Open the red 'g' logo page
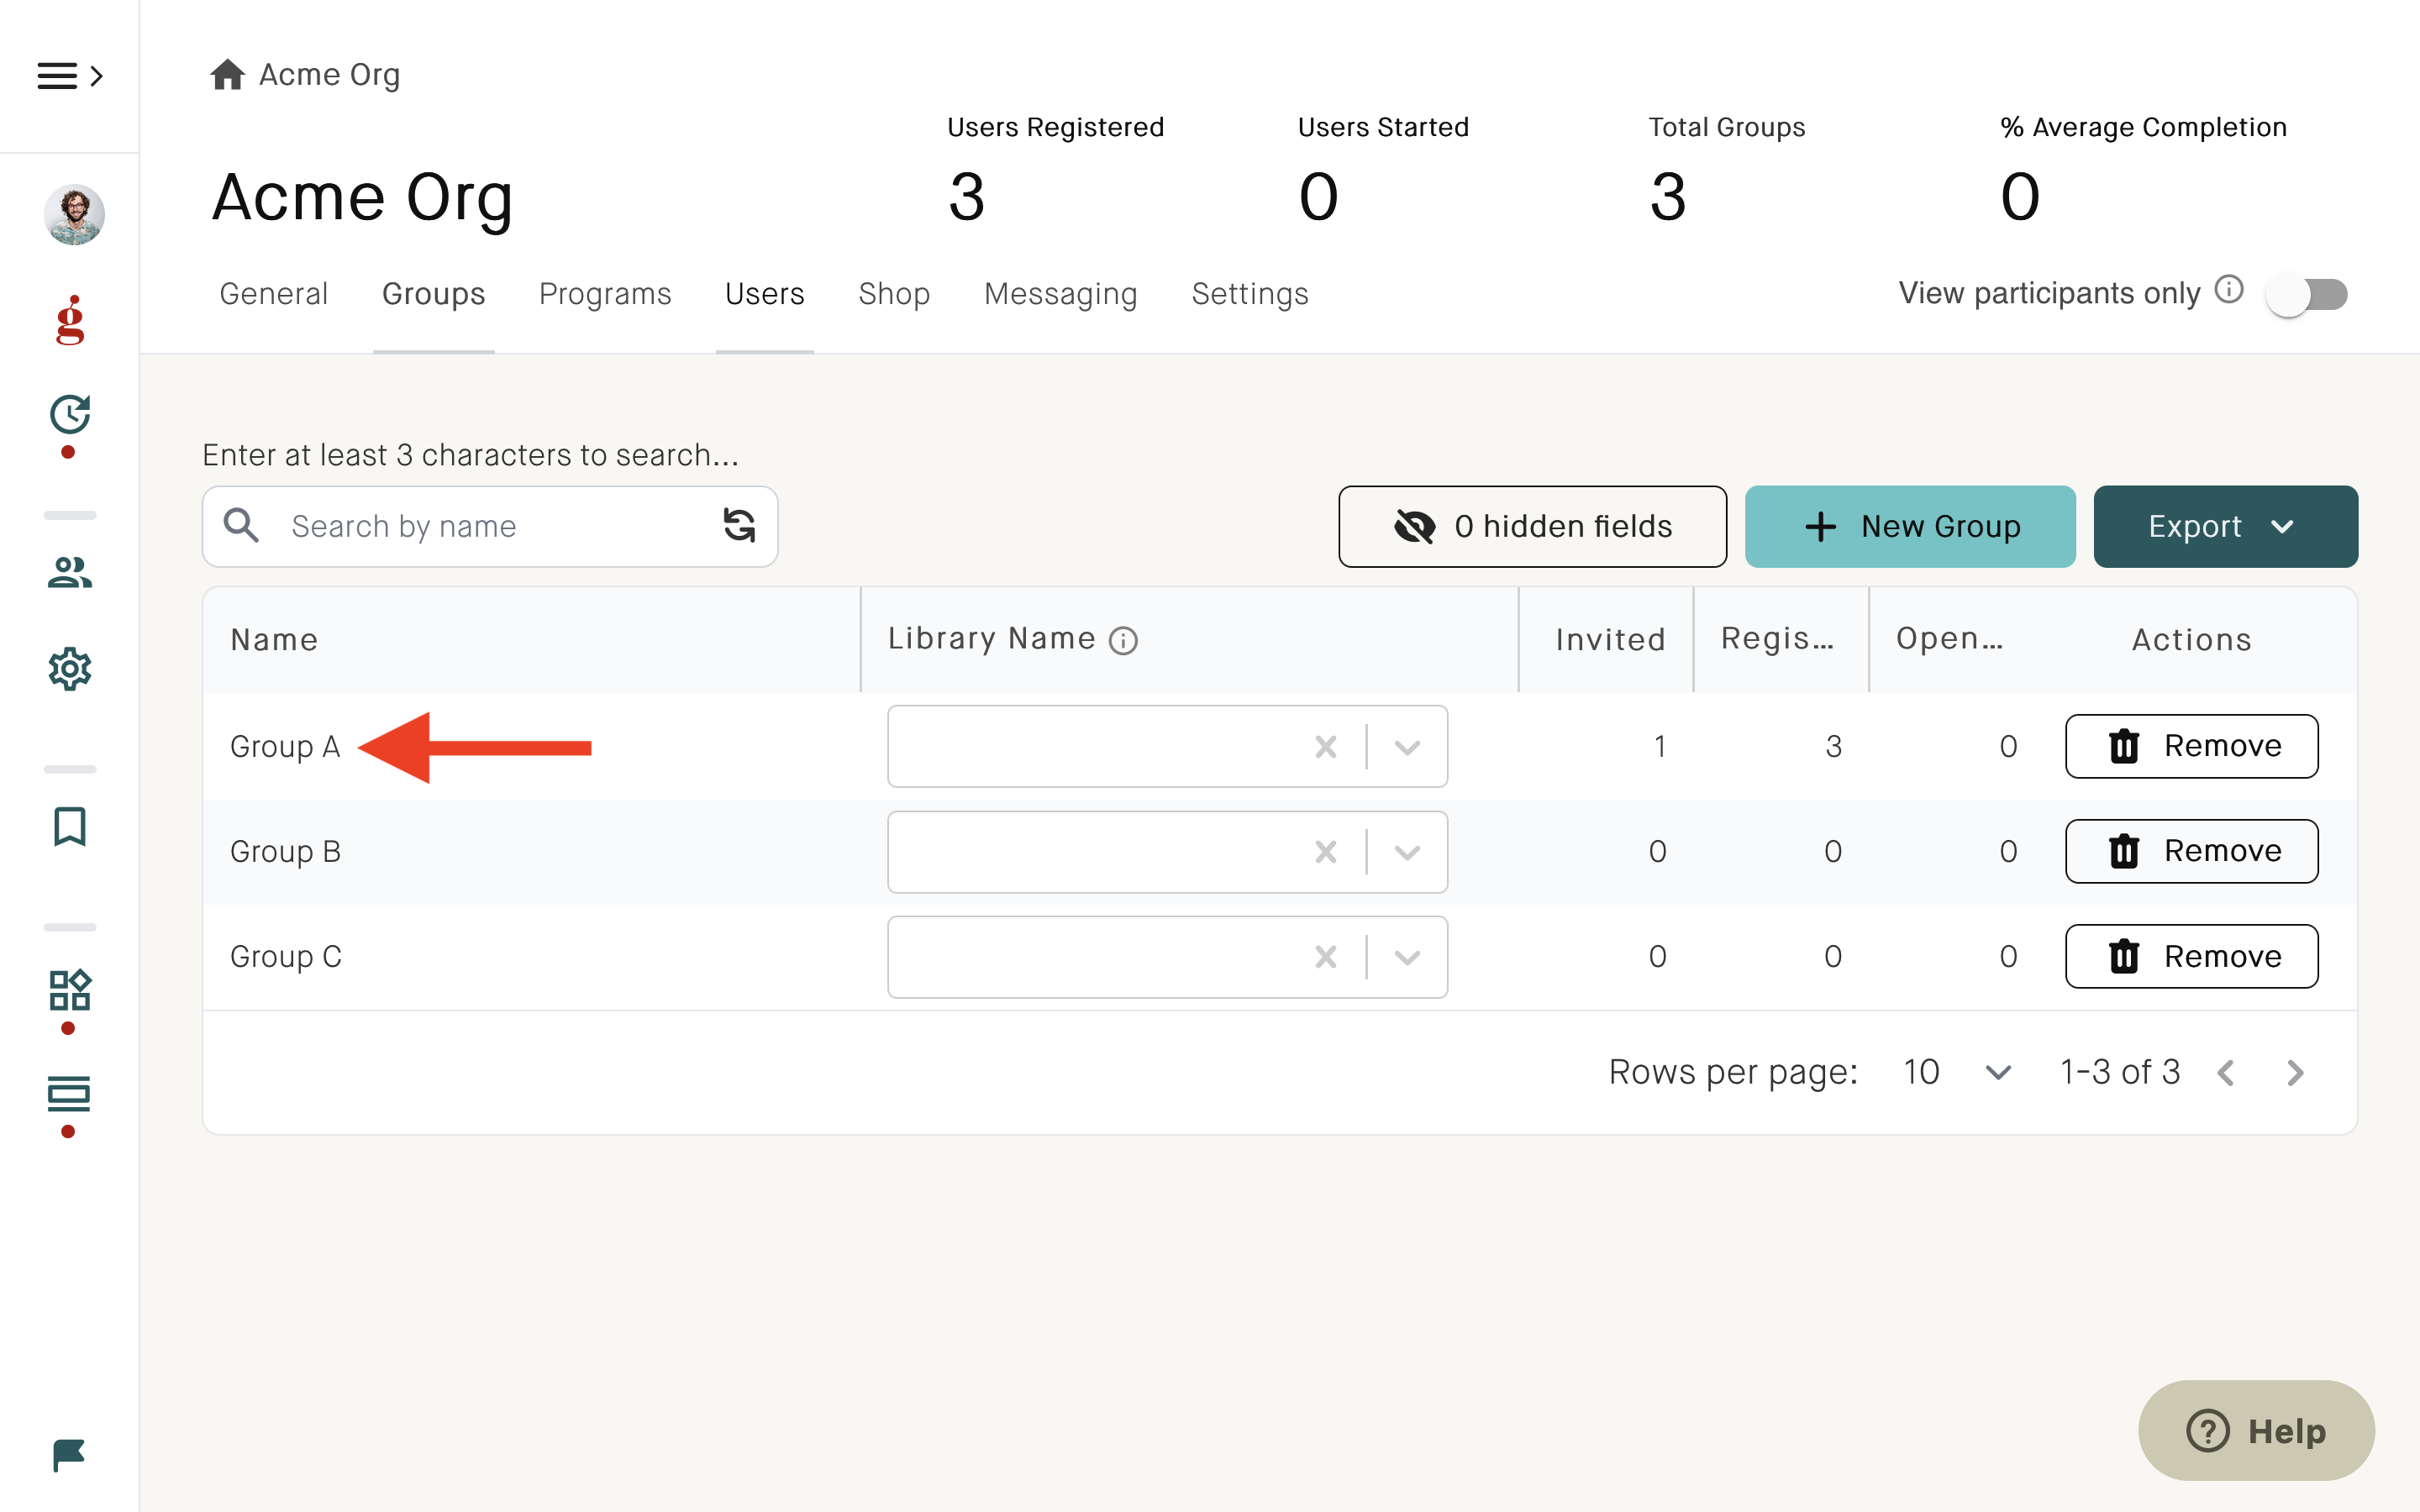 tap(70, 320)
